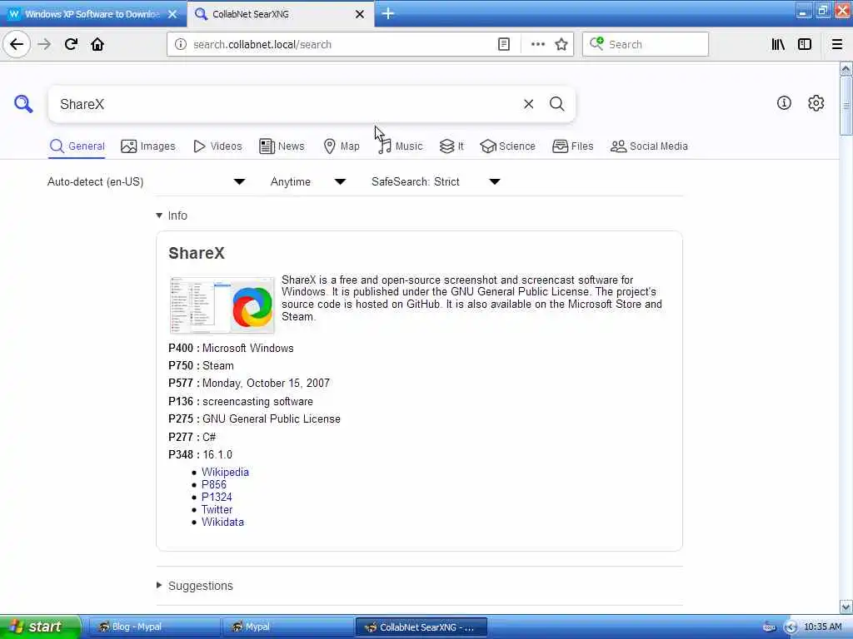Select the Windows XP Software browser tab
The image size is (853, 639).
pyautogui.click(x=93, y=14)
